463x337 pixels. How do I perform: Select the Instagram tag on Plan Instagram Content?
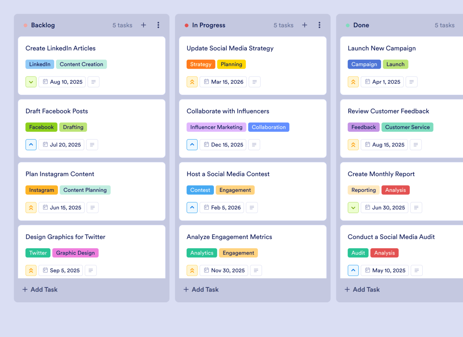[41, 190]
